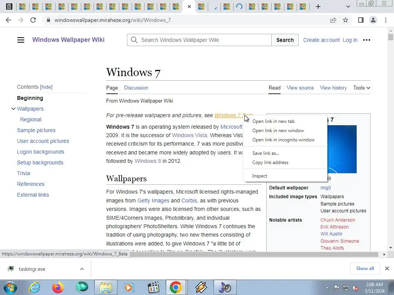Click the muted volume tray icon
The height and width of the screenshot is (295, 394).
(355, 288)
